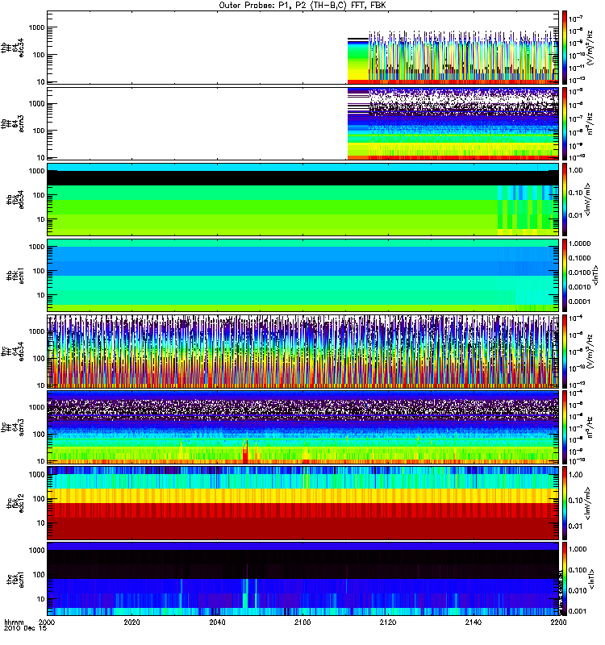Click the 'thb fbk scm1' y-axis label

coord(15,275)
